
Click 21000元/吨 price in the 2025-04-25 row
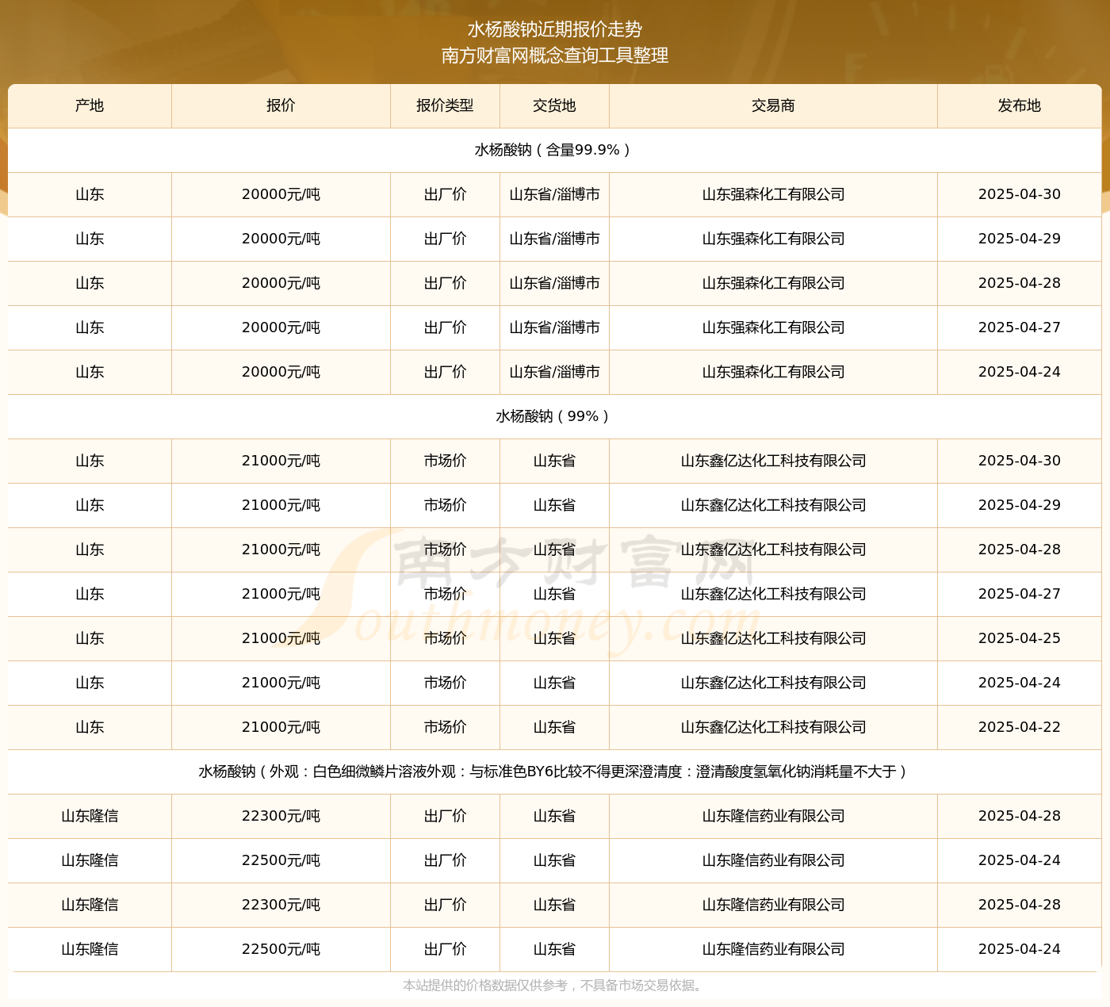281,638
